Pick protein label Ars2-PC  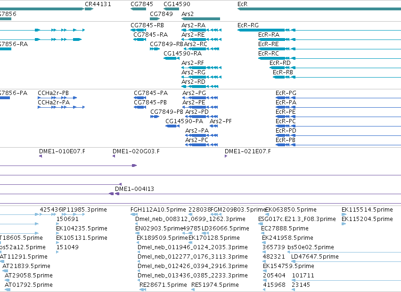pyautogui.click(x=196, y=141)
